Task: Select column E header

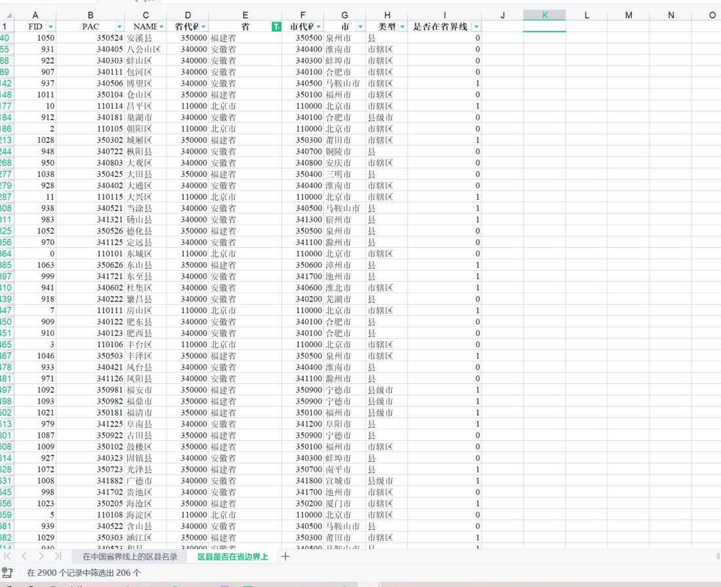Action: tap(245, 15)
